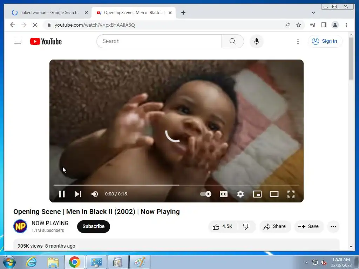Open more actions ellipsis menu
The height and width of the screenshot is (269, 359).
(x=333, y=227)
